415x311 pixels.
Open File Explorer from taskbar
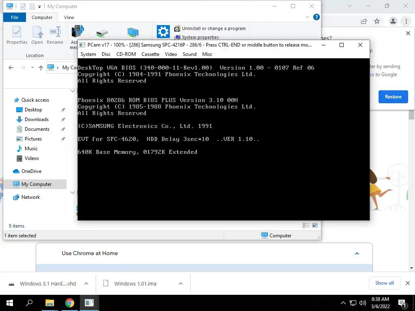pyautogui.click(x=49, y=303)
